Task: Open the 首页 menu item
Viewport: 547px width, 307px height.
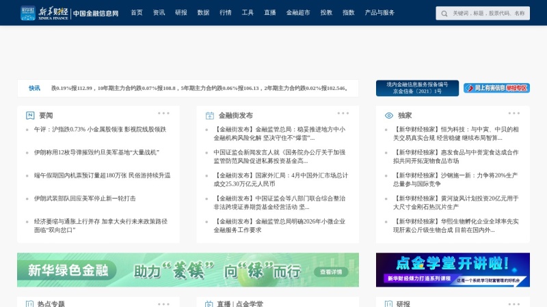Action: coord(137,13)
